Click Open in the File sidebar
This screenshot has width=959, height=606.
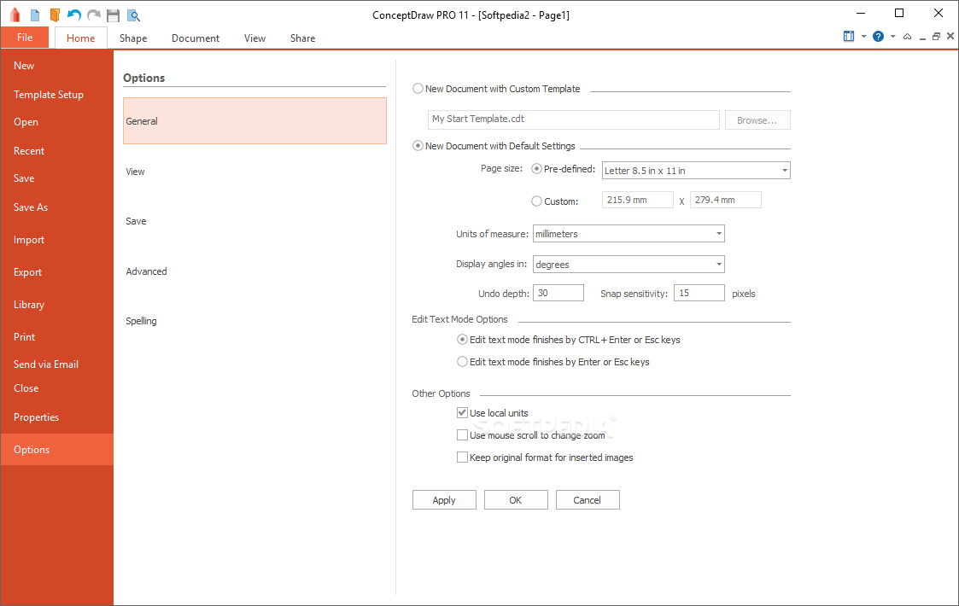pos(57,122)
